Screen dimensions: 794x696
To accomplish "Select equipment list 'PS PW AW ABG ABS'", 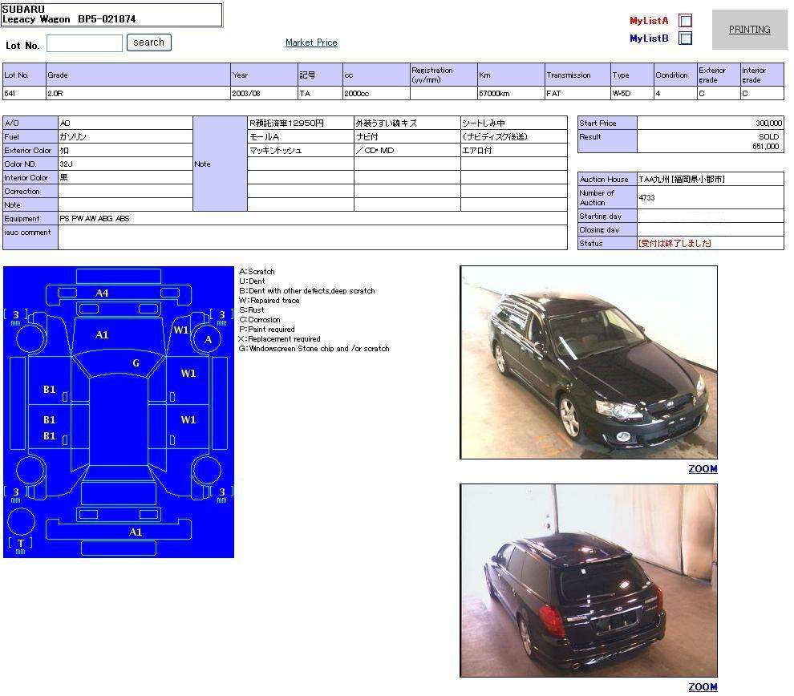I will pyautogui.click(x=94, y=219).
